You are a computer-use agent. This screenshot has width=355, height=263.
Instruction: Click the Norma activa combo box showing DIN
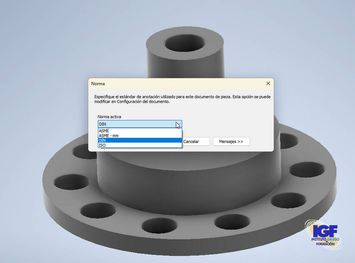click(x=137, y=124)
